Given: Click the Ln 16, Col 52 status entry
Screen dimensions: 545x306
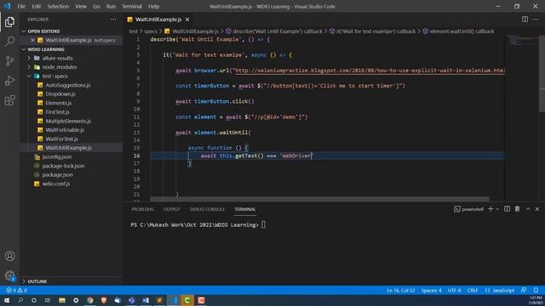Looking at the screenshot, I should click(401, 290).
